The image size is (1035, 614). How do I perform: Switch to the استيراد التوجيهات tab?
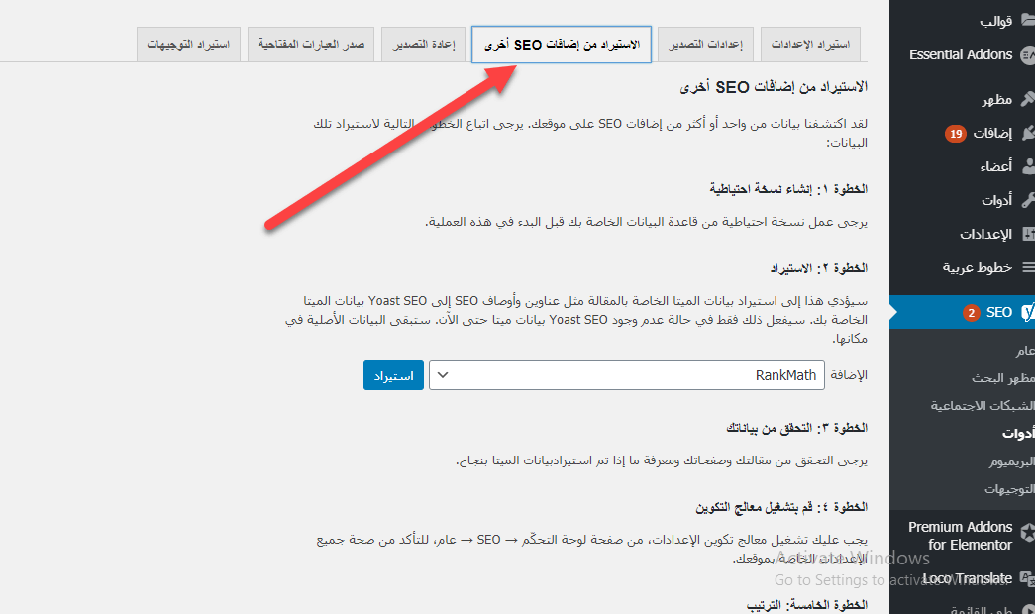click(189, 45)
